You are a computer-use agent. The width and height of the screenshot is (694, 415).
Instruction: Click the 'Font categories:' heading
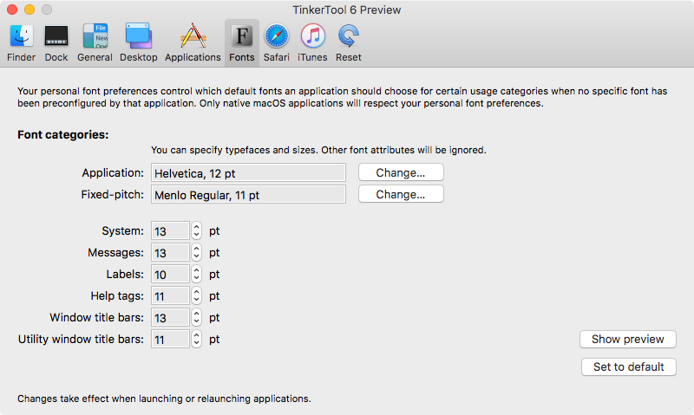click(x=62, y=135)
